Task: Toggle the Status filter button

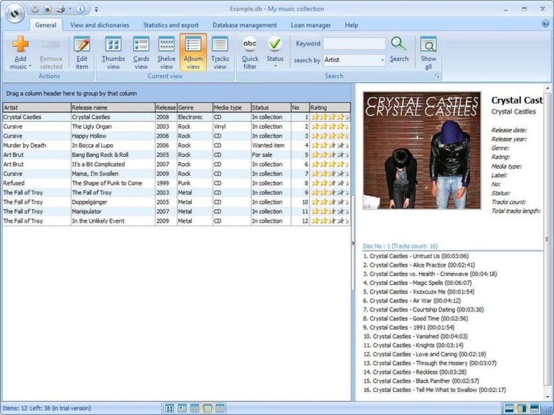Action: 275,52
